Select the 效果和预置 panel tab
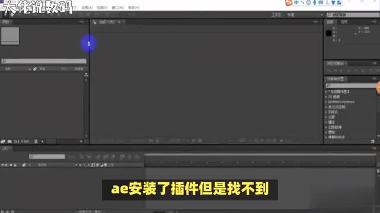Screen dimensions: 380x213 pyautogui.click(x=335, y=79)
